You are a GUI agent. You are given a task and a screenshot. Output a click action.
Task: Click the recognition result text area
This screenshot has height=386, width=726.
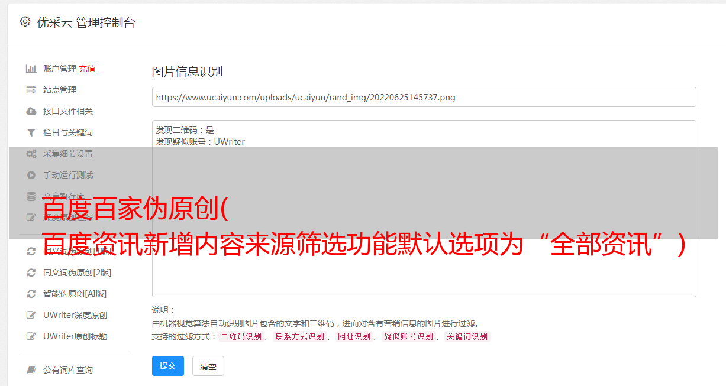[x=424, y=208]
